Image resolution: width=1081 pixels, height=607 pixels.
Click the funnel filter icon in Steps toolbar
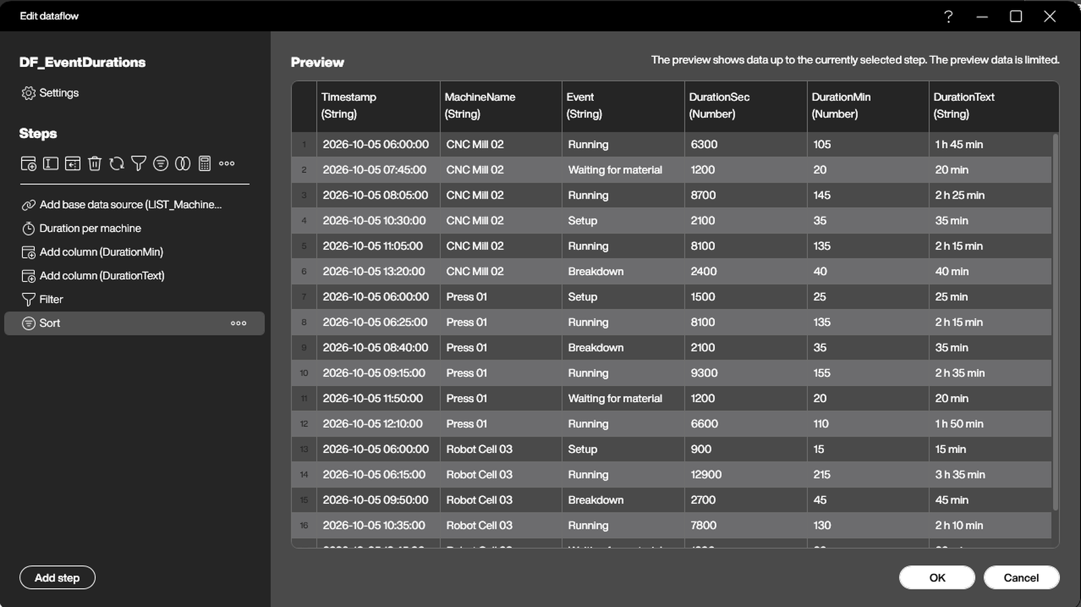pyautogui.click(x=139, y=164)
